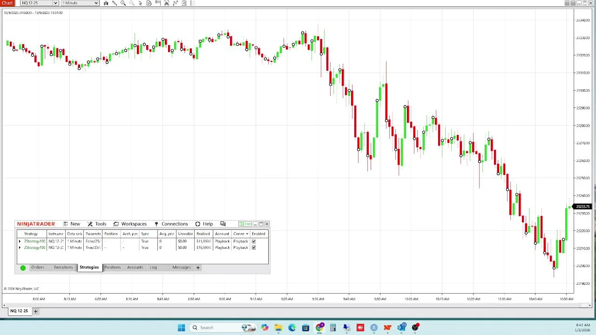The image size is (596, 335).
Task: Click the zoom in magnifier icon
Action: coord(123,3)
